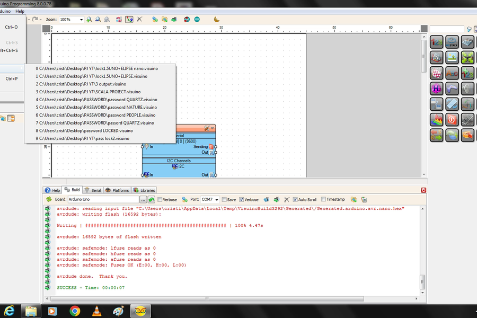Select the picture Image component category
The height and width of the screenshot is (318, 477).
(452, 57)
